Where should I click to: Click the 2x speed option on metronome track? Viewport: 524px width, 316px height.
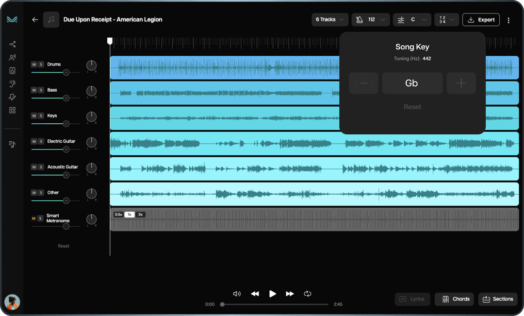140,214
